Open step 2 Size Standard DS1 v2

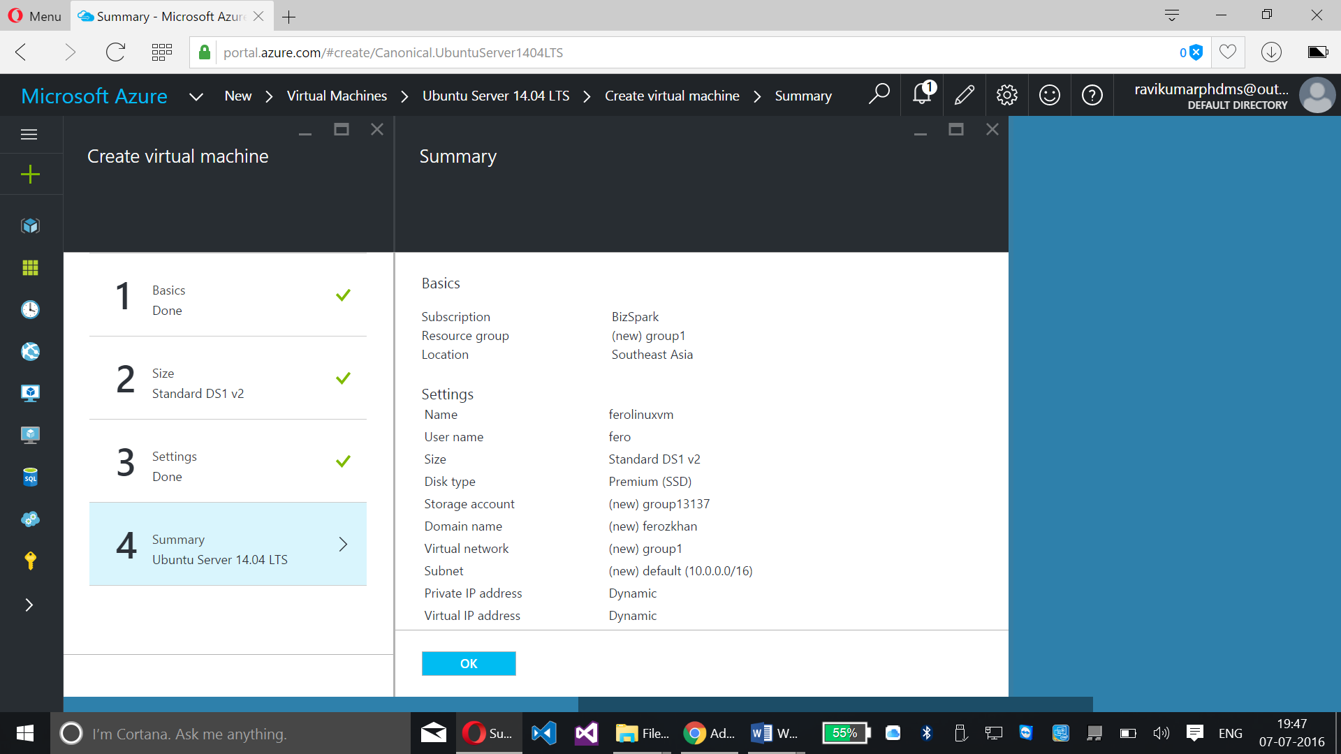[x=228, y=378]
